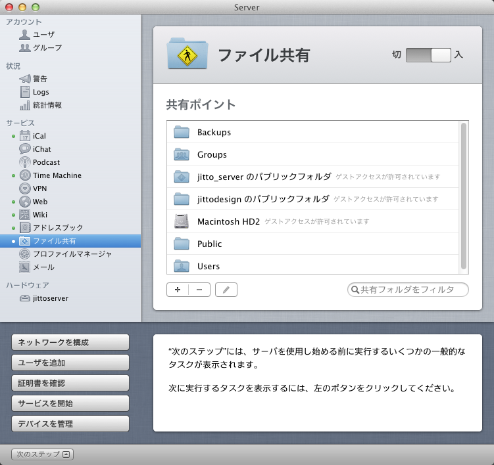Select the アドレスブック address book icon
Screen dimensions: 494x465
coord(25,227)
